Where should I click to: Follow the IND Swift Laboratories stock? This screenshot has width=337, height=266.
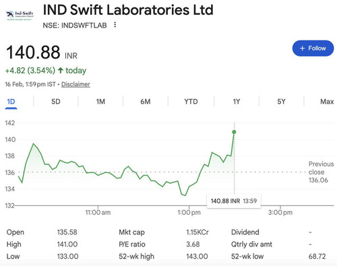click(313, 48)
